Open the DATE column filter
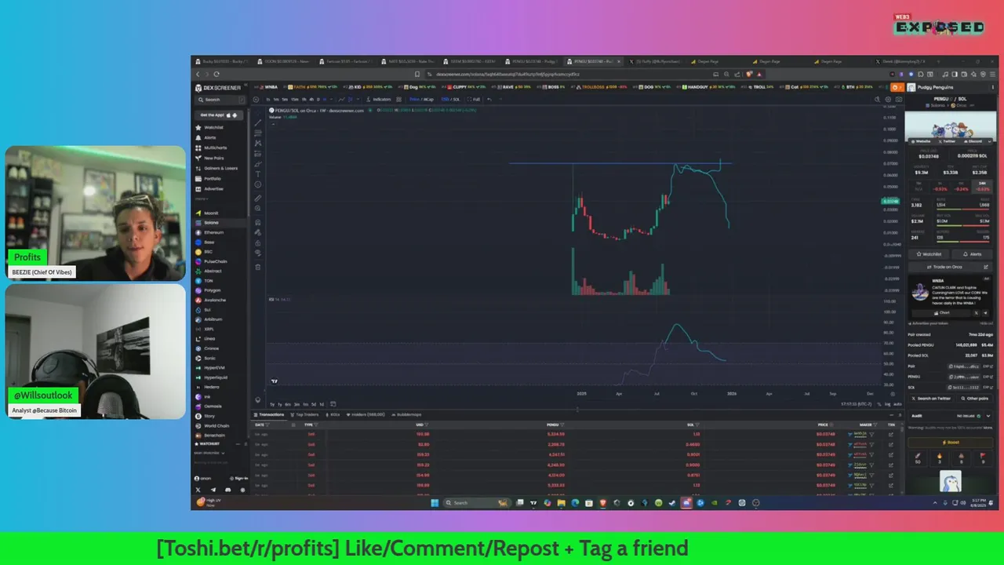Viewport: 1004px width, 565px height. click(267, 425)
